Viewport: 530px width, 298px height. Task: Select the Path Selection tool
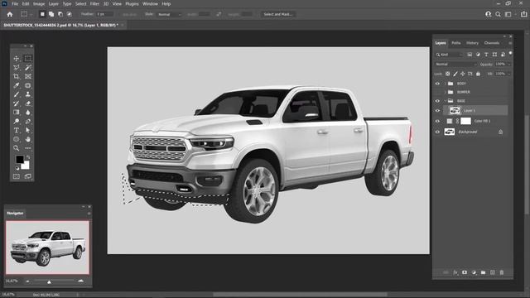click(27, 130)
